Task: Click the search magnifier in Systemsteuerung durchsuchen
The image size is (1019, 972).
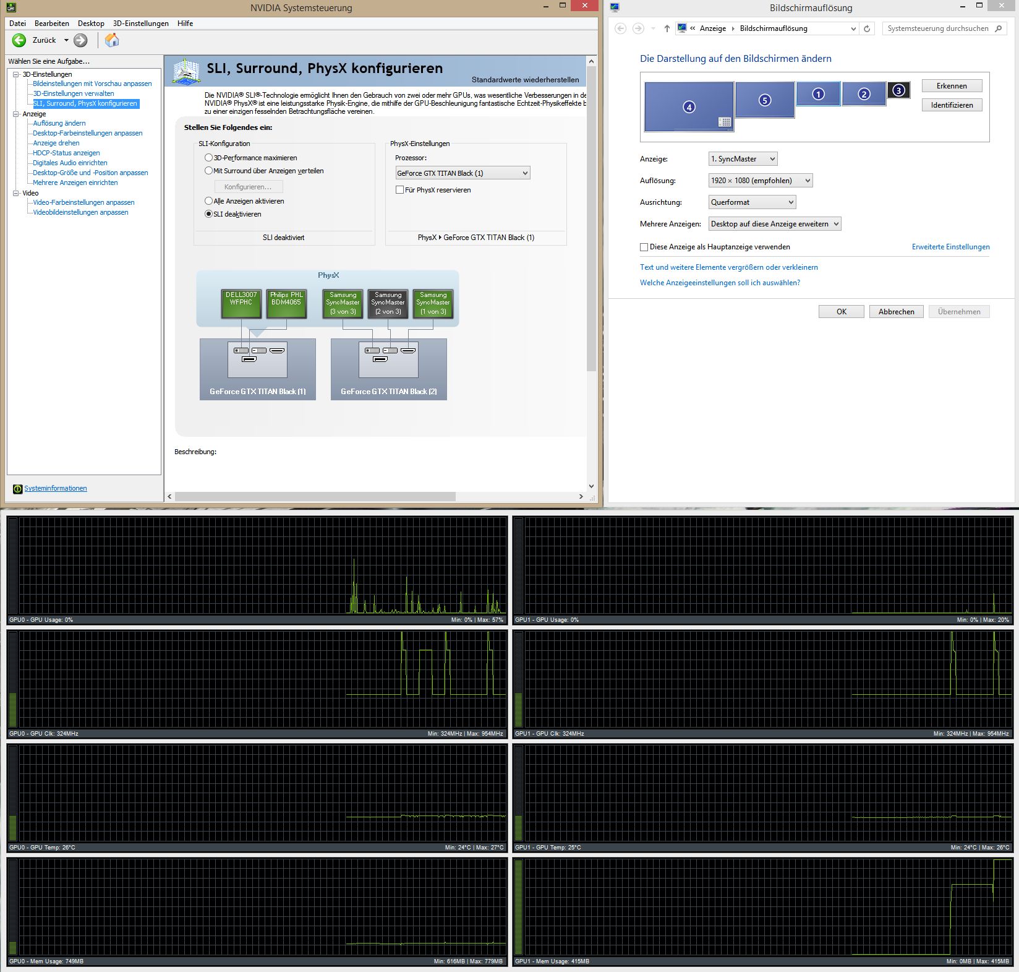Action: 999,28
